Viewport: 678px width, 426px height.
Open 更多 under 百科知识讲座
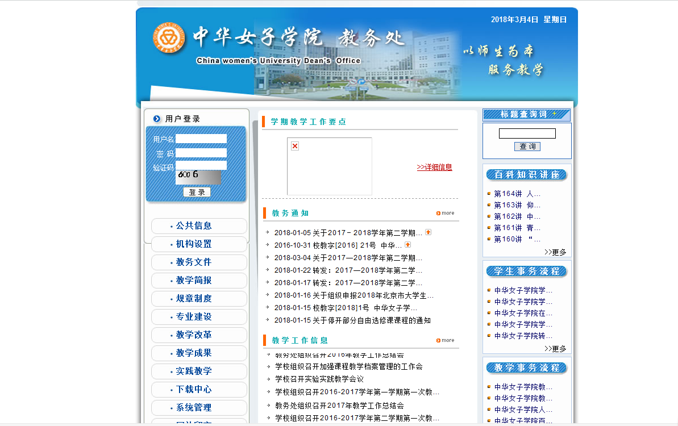pos(555,252)
